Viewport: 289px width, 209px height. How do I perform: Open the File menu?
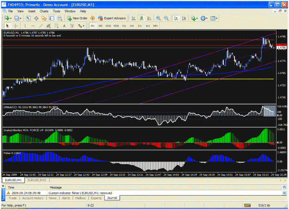coord(11,11)
